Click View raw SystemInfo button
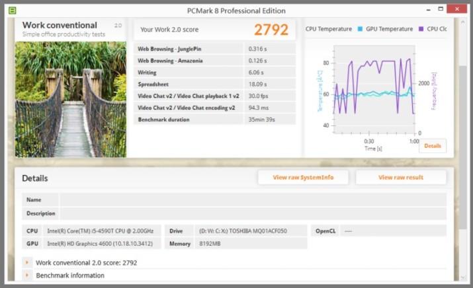 (303, 178)
